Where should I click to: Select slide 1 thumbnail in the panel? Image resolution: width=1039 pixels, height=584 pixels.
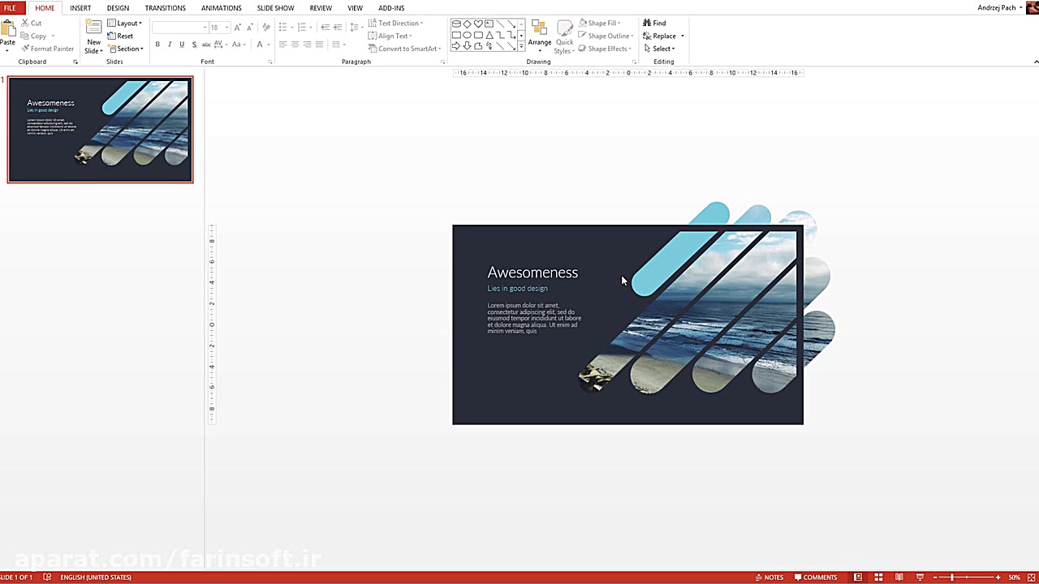pyautogui.click(x=101, y=130)
